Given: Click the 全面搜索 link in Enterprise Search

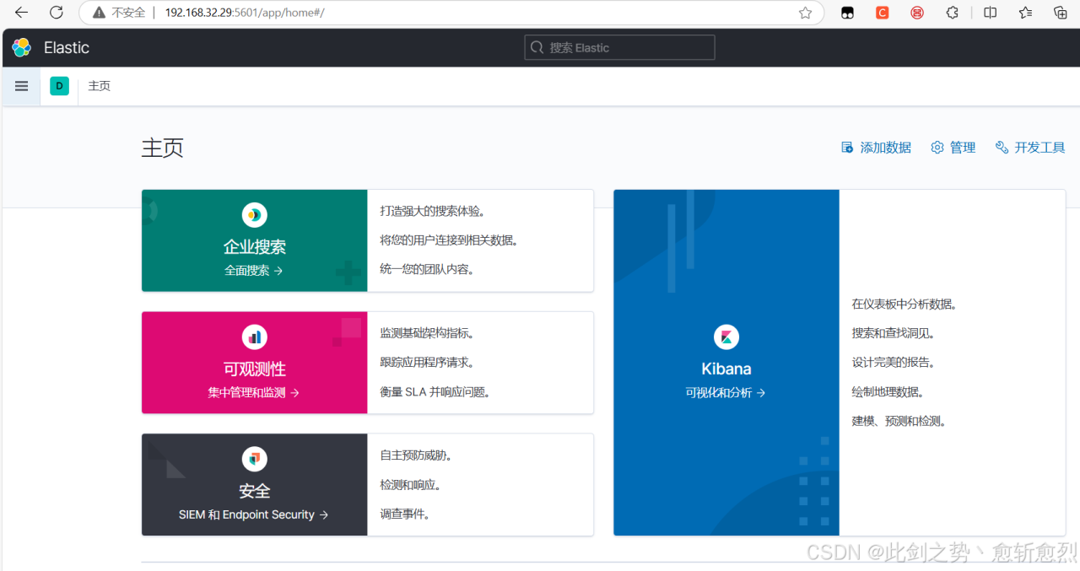Looking at the screenshot, I should 254,271.
